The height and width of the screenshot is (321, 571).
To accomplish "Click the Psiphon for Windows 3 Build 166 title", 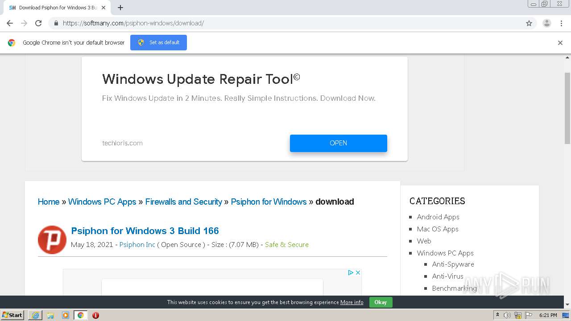I will 145,230.
